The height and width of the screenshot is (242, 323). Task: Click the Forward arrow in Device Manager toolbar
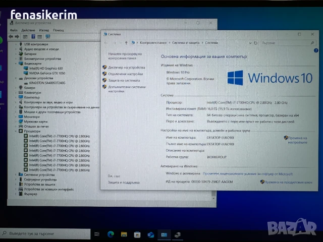pyautogui.click(x=17, y=37)
